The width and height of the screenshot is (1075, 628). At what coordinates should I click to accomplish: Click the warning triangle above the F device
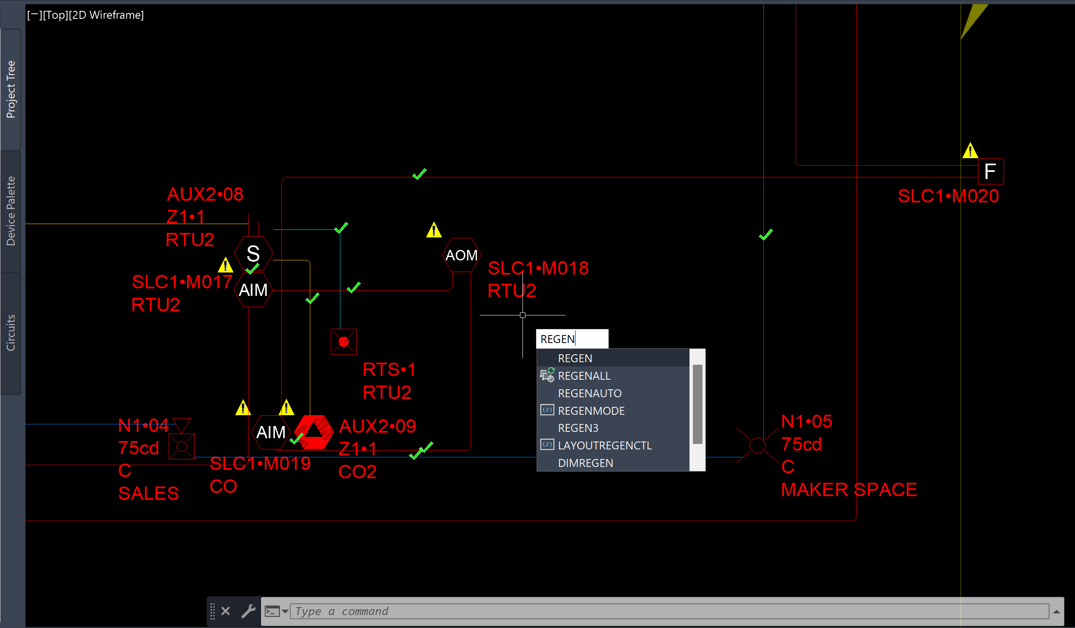click(x=970, y=151)
